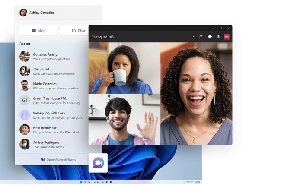Click Felix Henderson avatar photo

point(25,130)
